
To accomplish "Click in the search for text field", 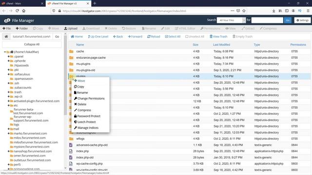I will point(267,20).
